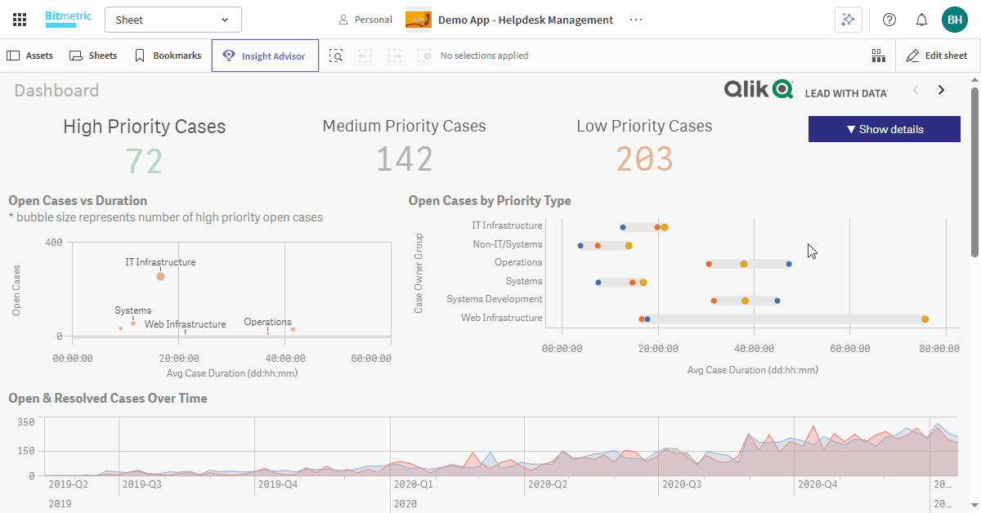Click the yellow dot on Web Infrastructure row
Viewport: 981px width, 513px height.
coord(925,319)
